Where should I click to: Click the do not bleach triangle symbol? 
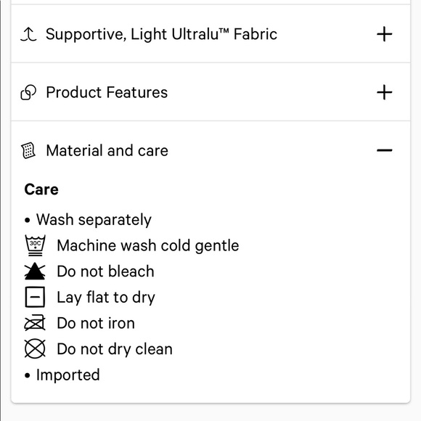[x=35, y=271]
